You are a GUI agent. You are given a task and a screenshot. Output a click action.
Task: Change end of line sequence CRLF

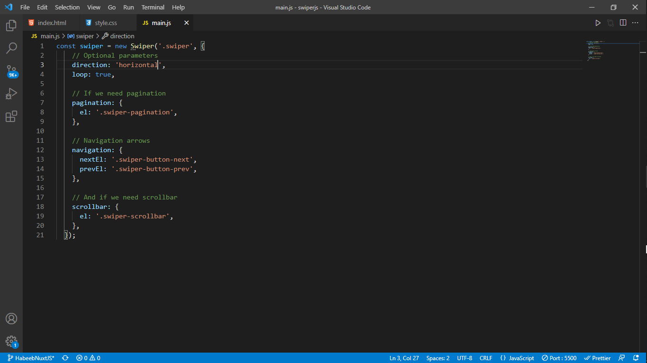pyautogui.click(x=485, y=358)
